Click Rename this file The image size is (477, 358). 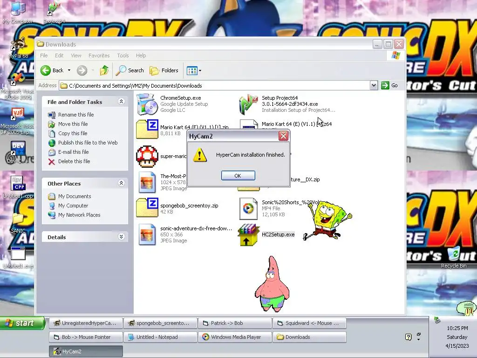pos(76,115)
